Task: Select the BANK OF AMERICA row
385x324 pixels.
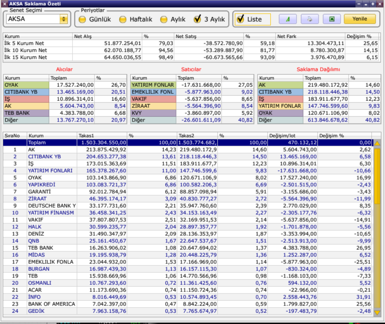Action: coord(188,304)
